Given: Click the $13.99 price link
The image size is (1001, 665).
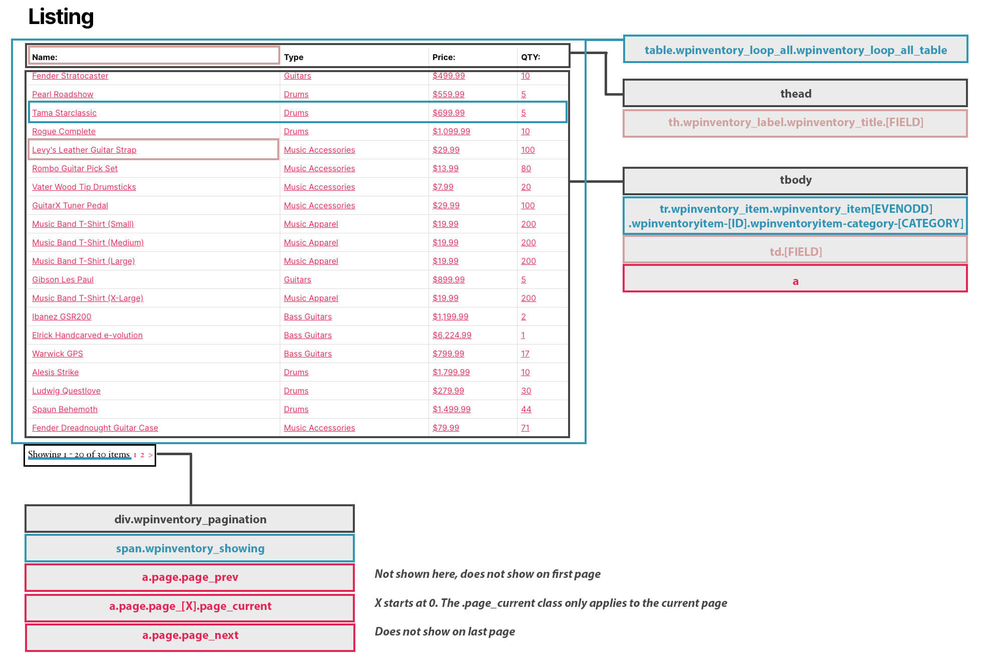Looking at the screenshot, I should pos(445,168).
